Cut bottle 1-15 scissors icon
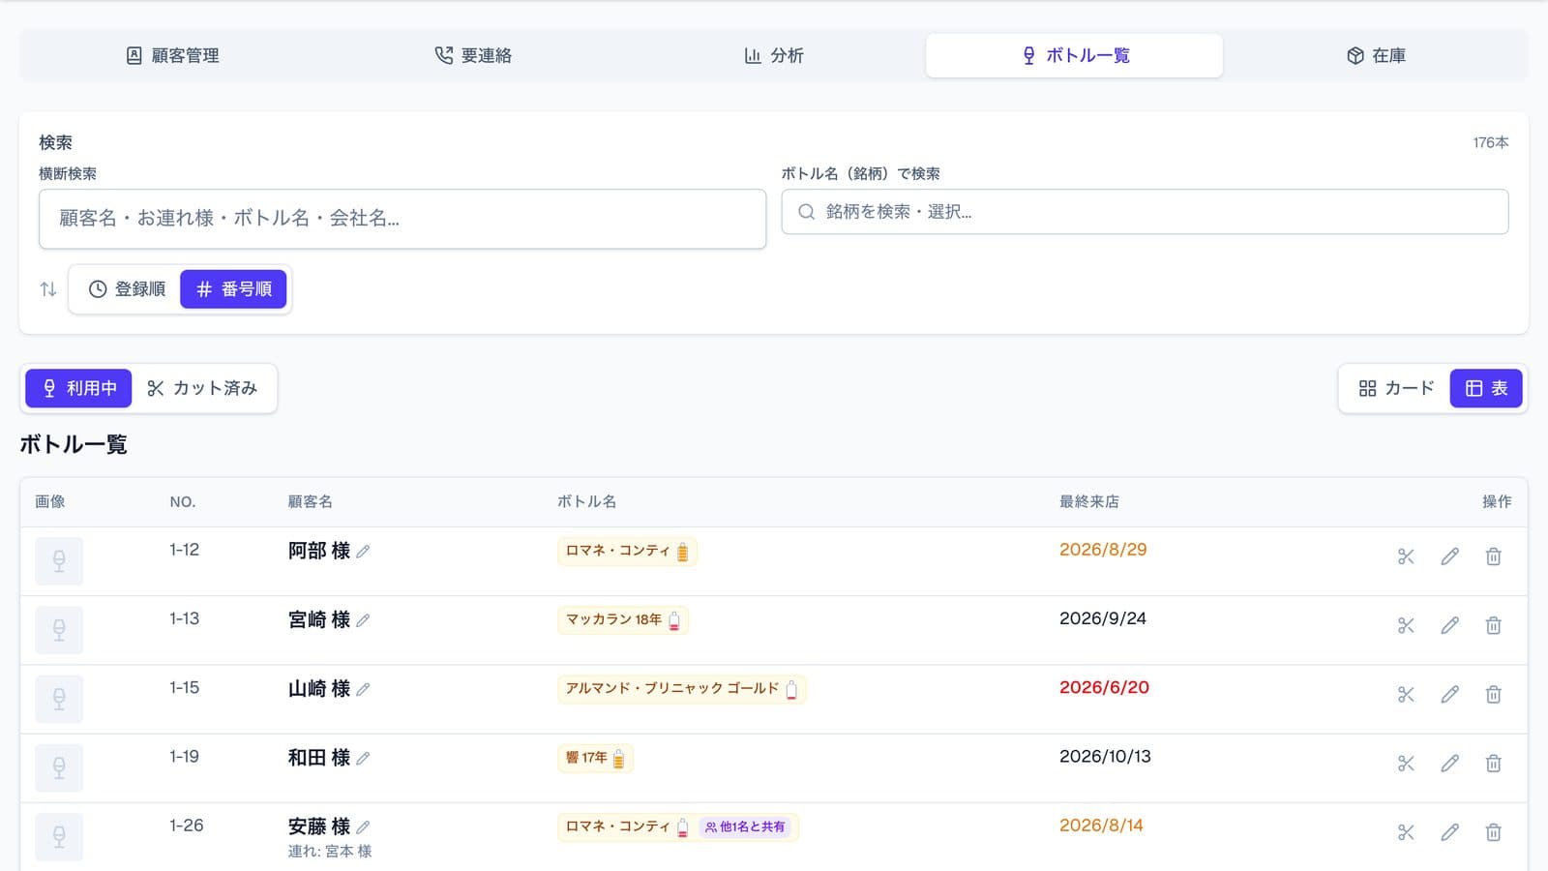This screenshot has width=1548, height=871. coord(1406,695)
